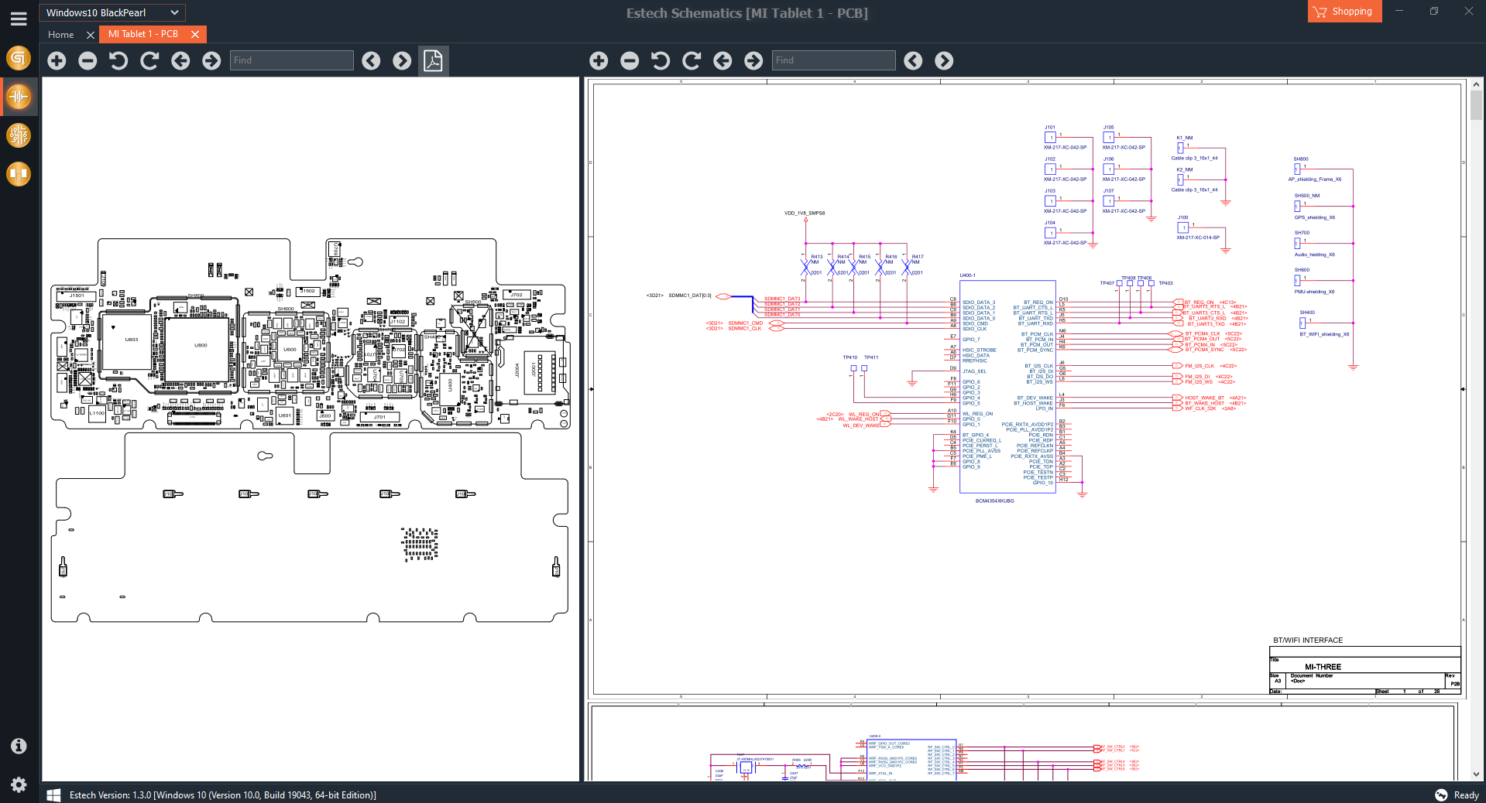Zoom in on the schematic view
Image resolution: width=1486 pixels, height=803 pixels.
599,60
